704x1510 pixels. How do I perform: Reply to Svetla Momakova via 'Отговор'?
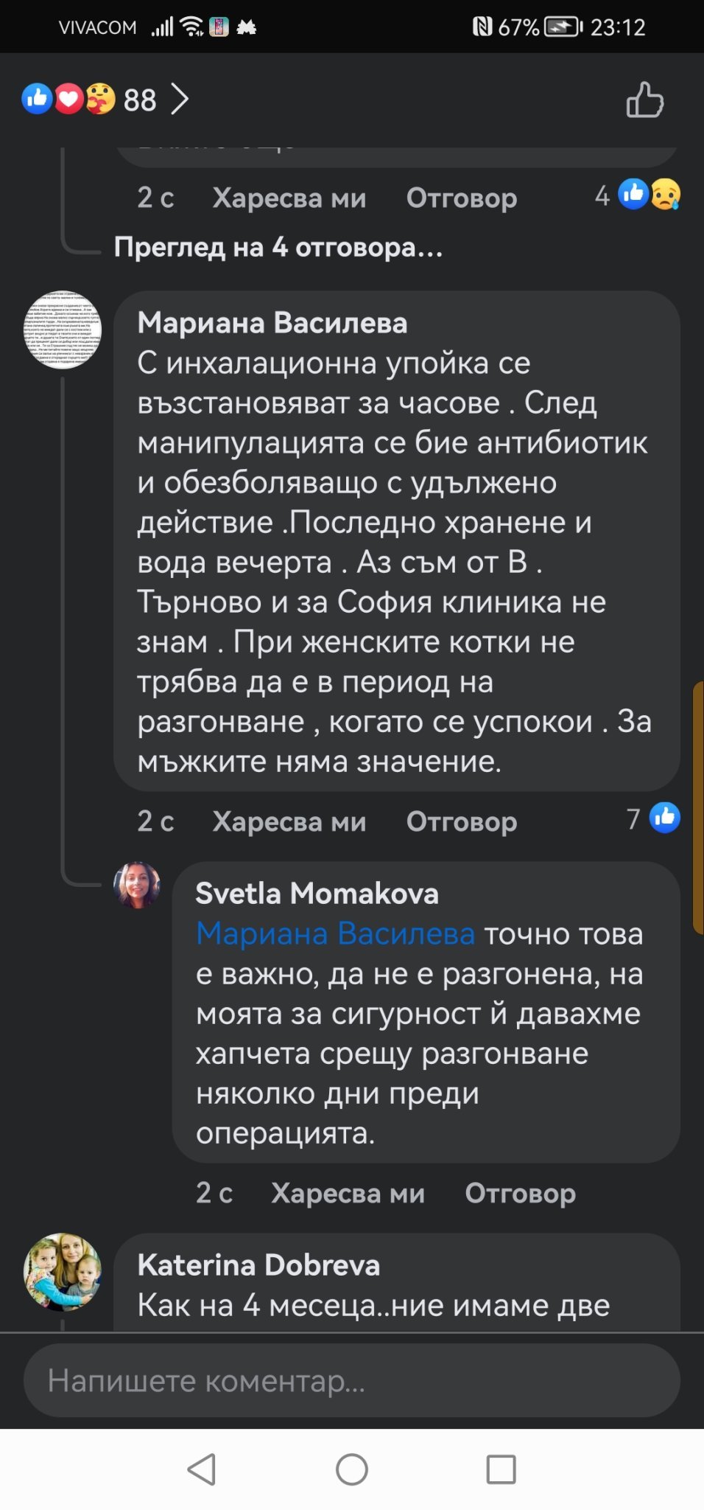520,1193
